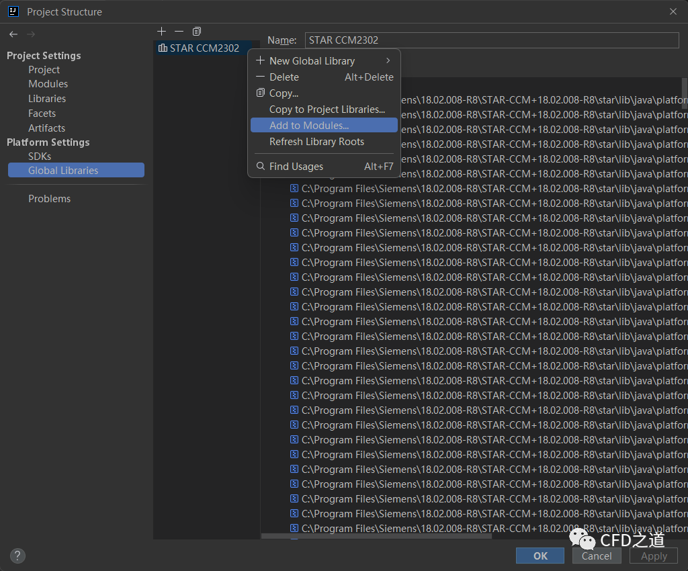
Task: Click the copy library toolbar icon
Action: coord(196,32)
